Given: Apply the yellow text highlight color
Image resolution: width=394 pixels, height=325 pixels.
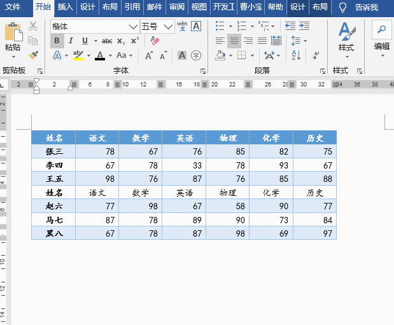Looking at the screenshot, I should 78,56.
